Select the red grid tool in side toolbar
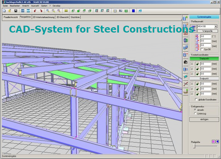This screenshot has height=159, width=221. coord(185,33)
